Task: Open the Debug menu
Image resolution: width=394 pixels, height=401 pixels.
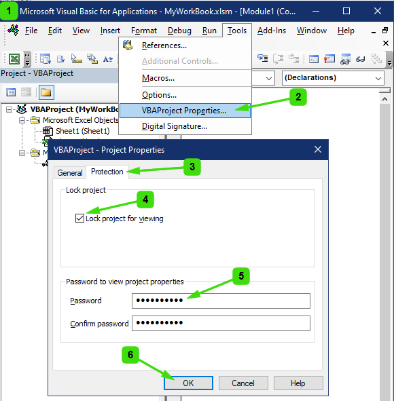Action: tap(179, 31)
